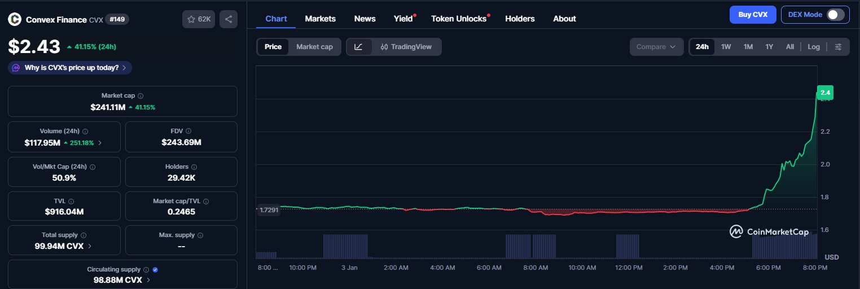This screenshot has width=860, height=289.
Task: Click the share icon button
Action: coord(229,19)
